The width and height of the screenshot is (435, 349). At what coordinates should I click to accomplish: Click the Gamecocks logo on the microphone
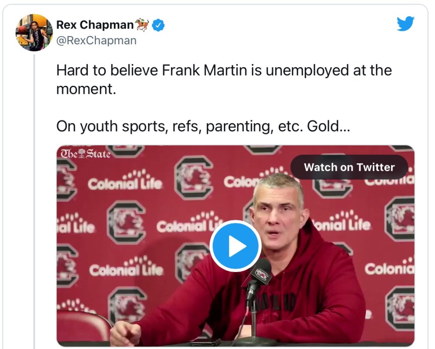[x=262, y=275]
